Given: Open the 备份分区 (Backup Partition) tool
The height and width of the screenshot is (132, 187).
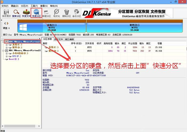Looking at the screenshot, I should (77, 13).
